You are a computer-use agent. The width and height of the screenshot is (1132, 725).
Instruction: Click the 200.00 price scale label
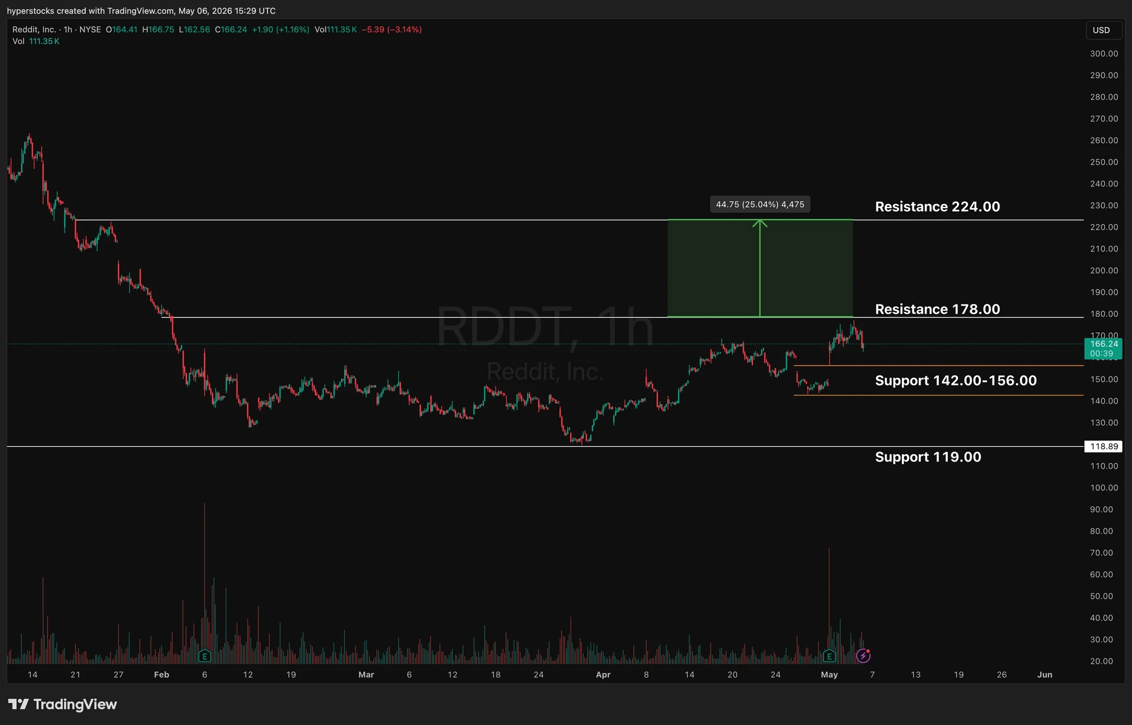point(1104,270)
